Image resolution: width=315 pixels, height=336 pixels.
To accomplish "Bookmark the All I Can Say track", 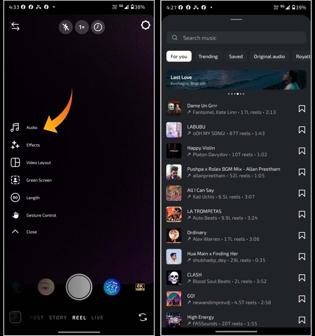I will [302, 193].
